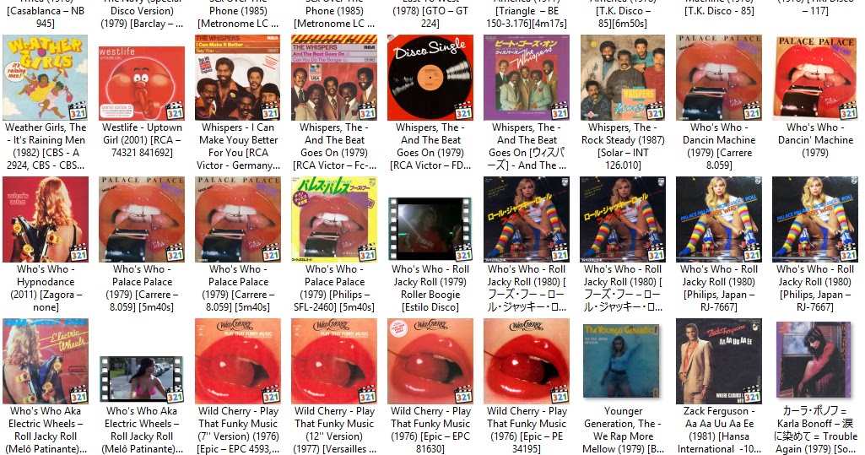Select the Palace Palace Philips SFL-2460 cover
This screenshot has width=865, height=455.
(x=334, y=219)
